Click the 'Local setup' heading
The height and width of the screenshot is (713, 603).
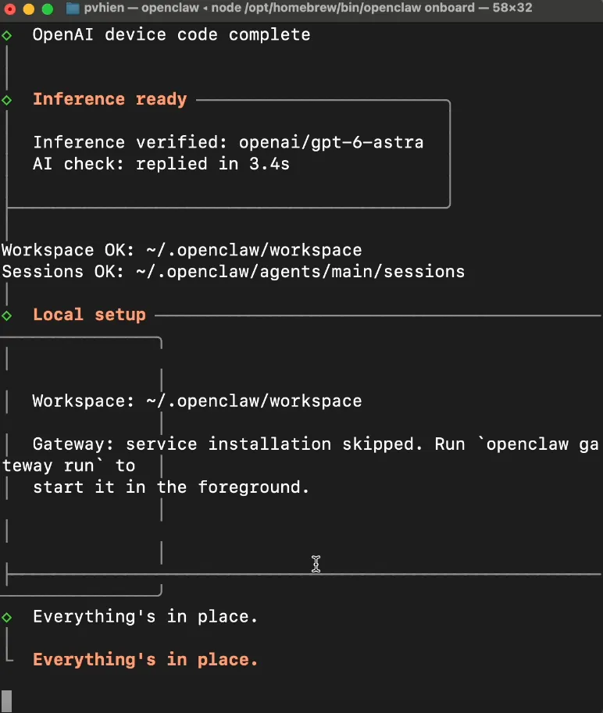point(89,315)
